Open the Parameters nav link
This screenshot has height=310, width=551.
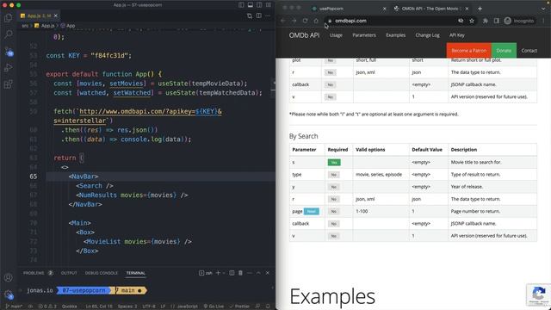pos(364,35)
